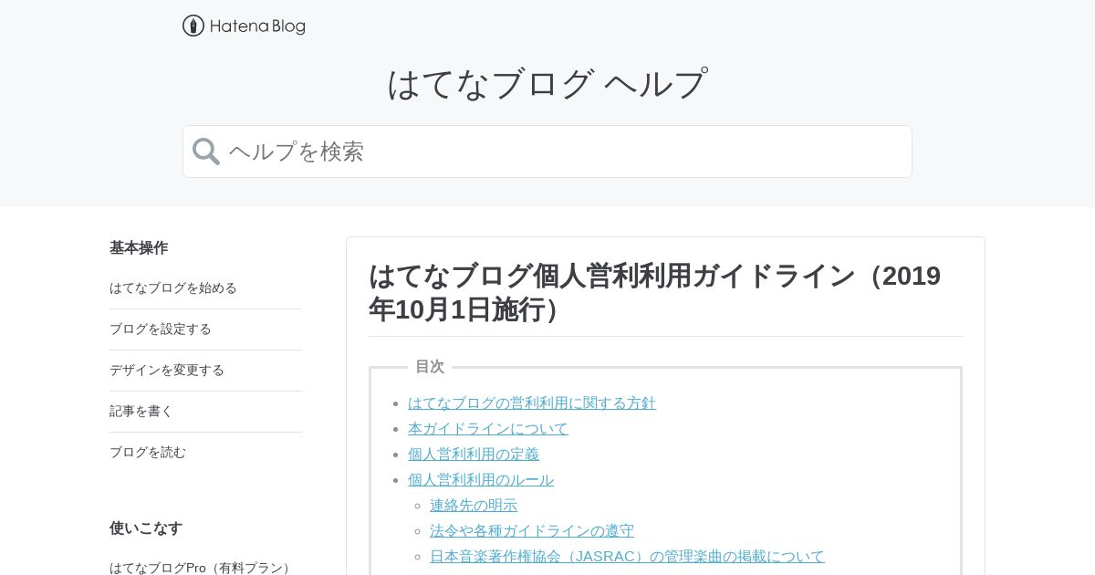The width and height of the screenshot is (1095, 575).
Task: Click the 基本操作 sidebar heading
Action: tap(139, 247)
